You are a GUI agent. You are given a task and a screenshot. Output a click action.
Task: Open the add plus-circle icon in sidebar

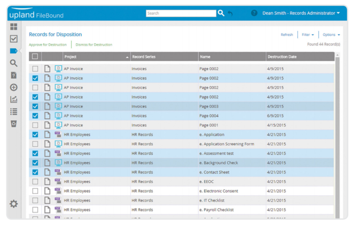pos(14,87)
